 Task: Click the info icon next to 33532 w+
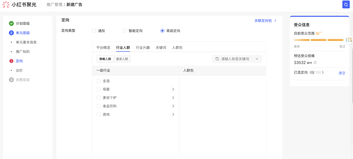pos(315,63)
